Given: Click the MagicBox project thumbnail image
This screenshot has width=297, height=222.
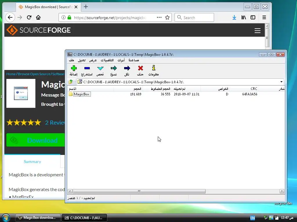Looking at the screenshot, I should (x=21, y=93).
